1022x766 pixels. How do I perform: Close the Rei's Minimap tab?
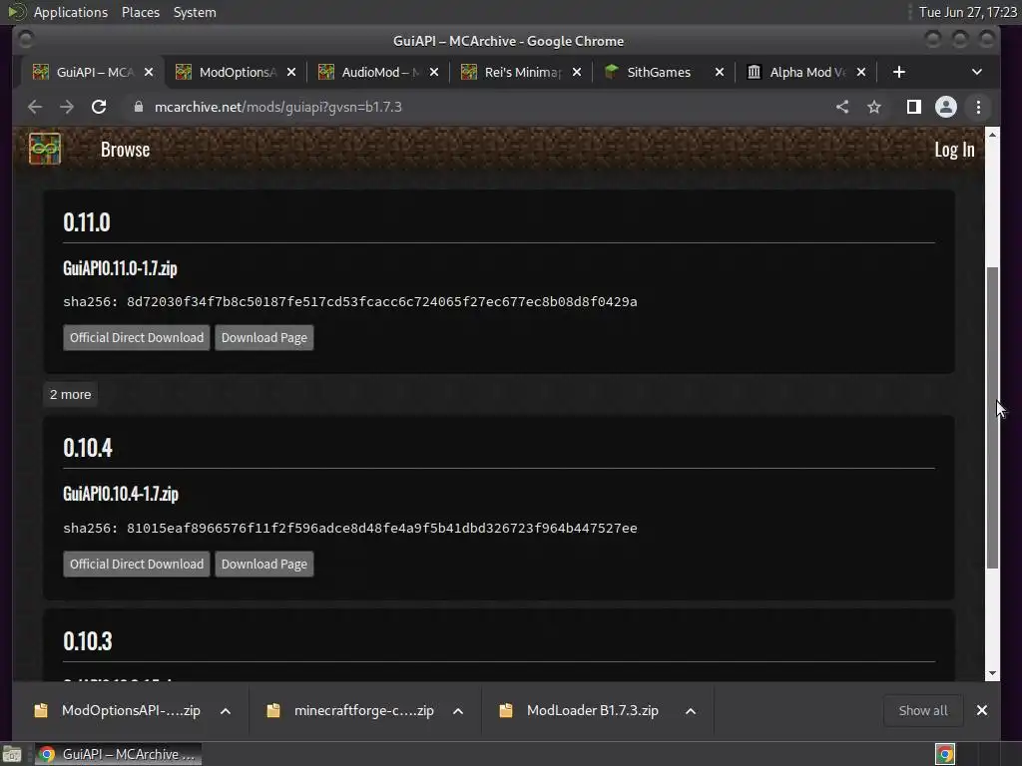tap(577, 72)
